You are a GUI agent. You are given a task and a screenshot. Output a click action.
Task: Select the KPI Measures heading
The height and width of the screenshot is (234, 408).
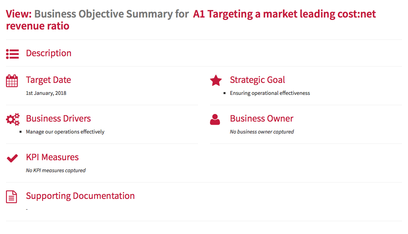(x=52, y=157)
